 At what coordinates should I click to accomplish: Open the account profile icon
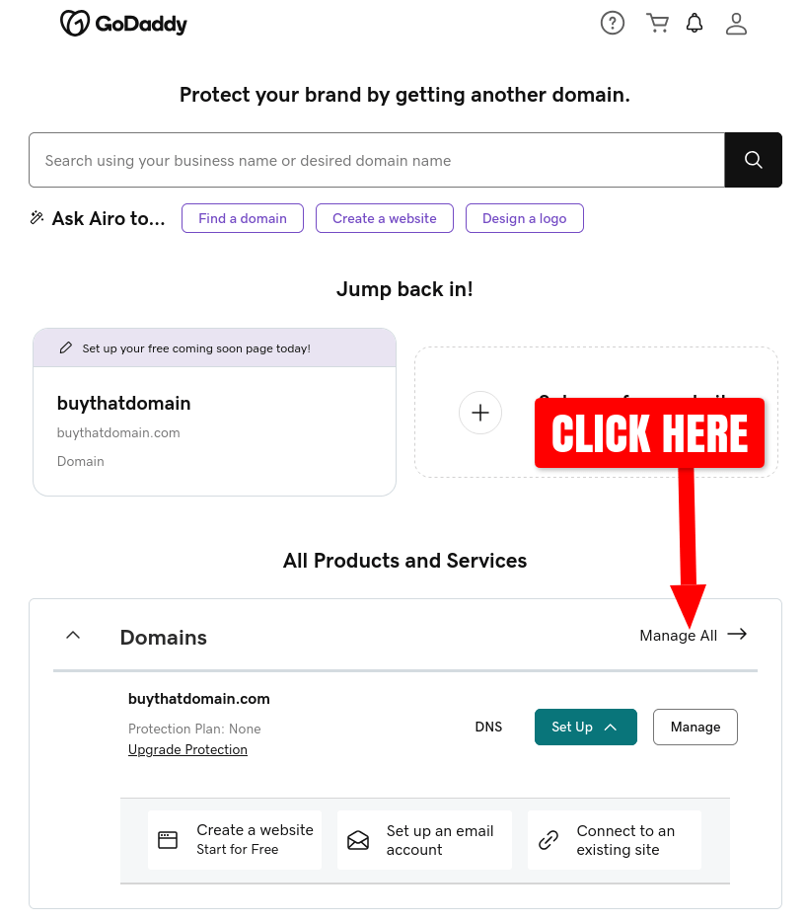[x=736, y=23]
